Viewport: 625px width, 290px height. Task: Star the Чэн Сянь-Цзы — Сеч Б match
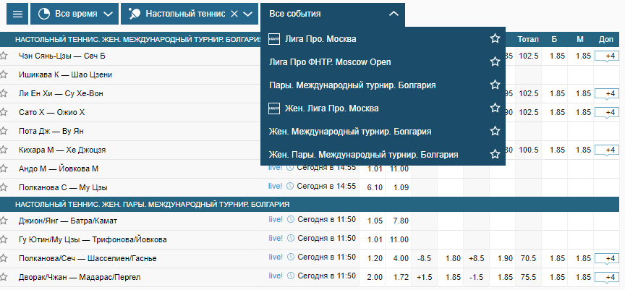[4, 56]
